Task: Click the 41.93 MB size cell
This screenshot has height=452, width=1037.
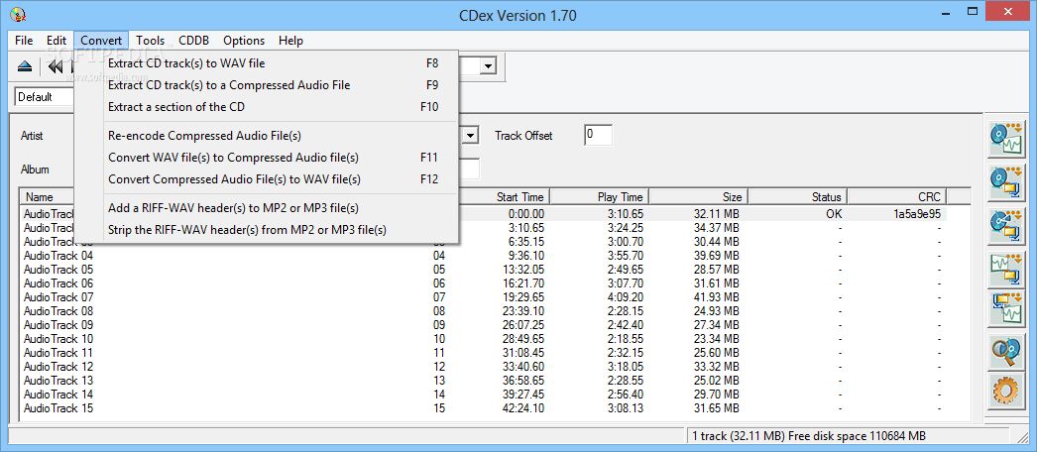Action: click(715, 296)
